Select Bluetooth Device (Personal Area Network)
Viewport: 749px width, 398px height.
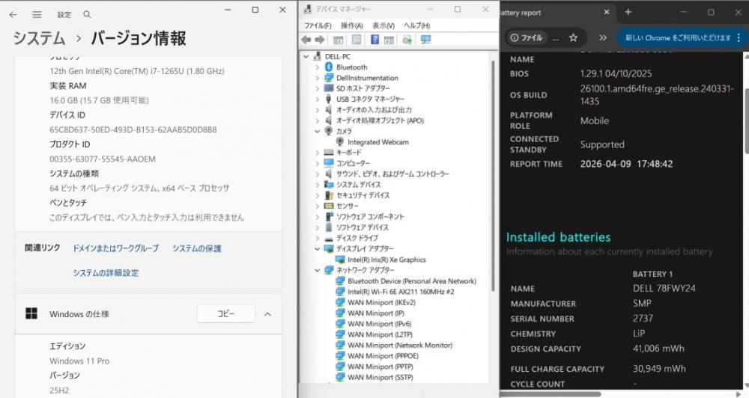412,281
